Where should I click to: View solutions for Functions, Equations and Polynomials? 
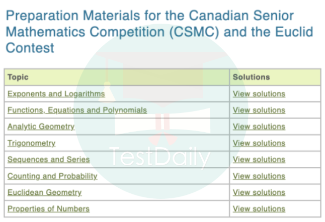tap(259, 110)
